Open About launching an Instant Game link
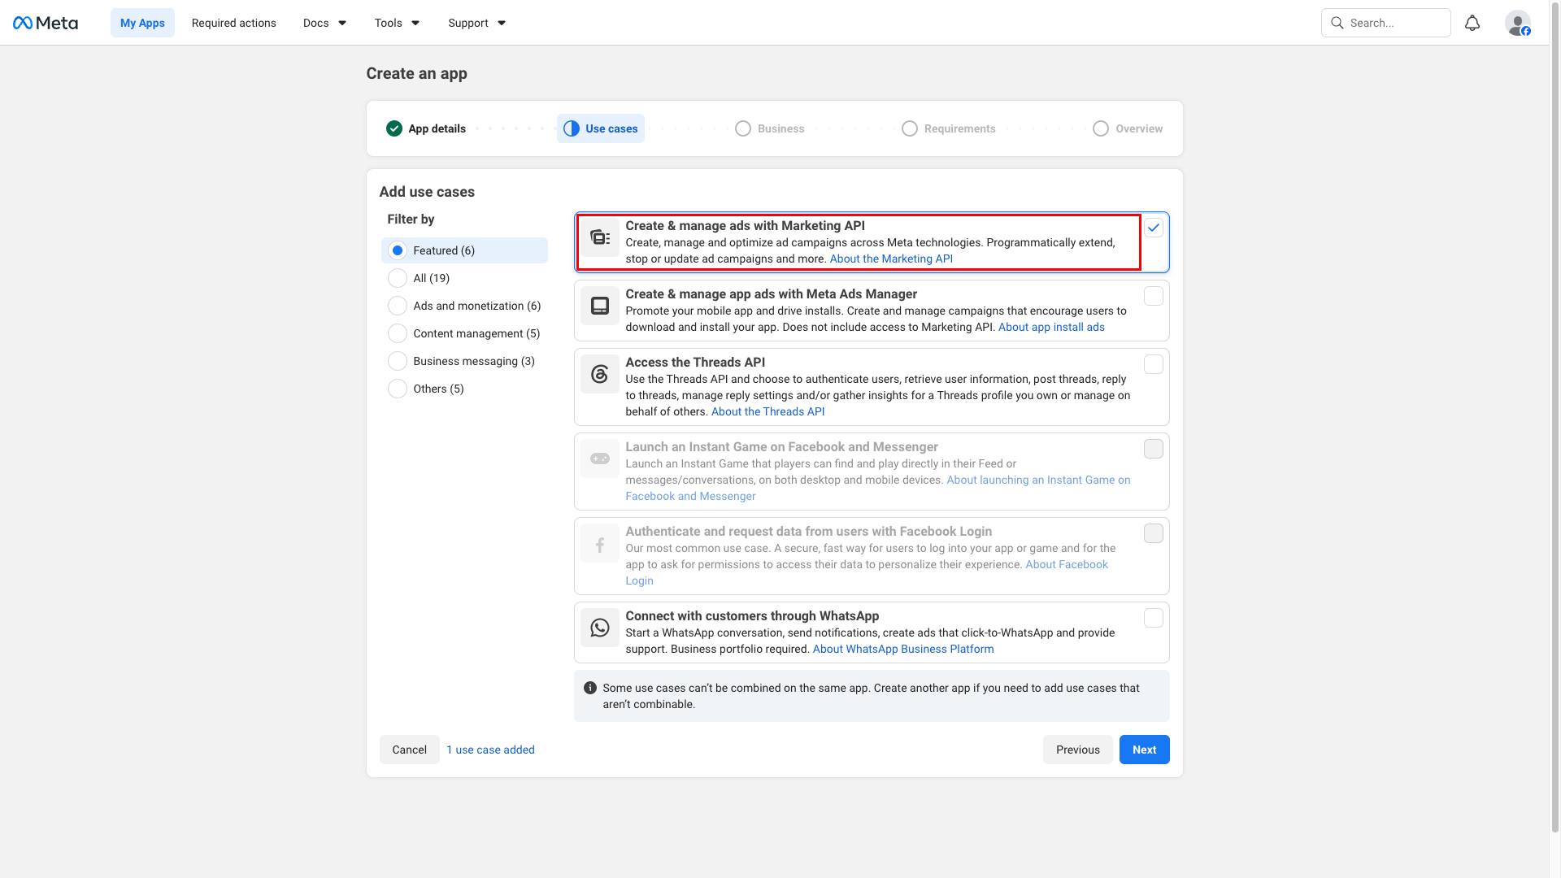The height and width of the screenshot is (878, 1561). pyautogui.click(x=1038, y=480)
